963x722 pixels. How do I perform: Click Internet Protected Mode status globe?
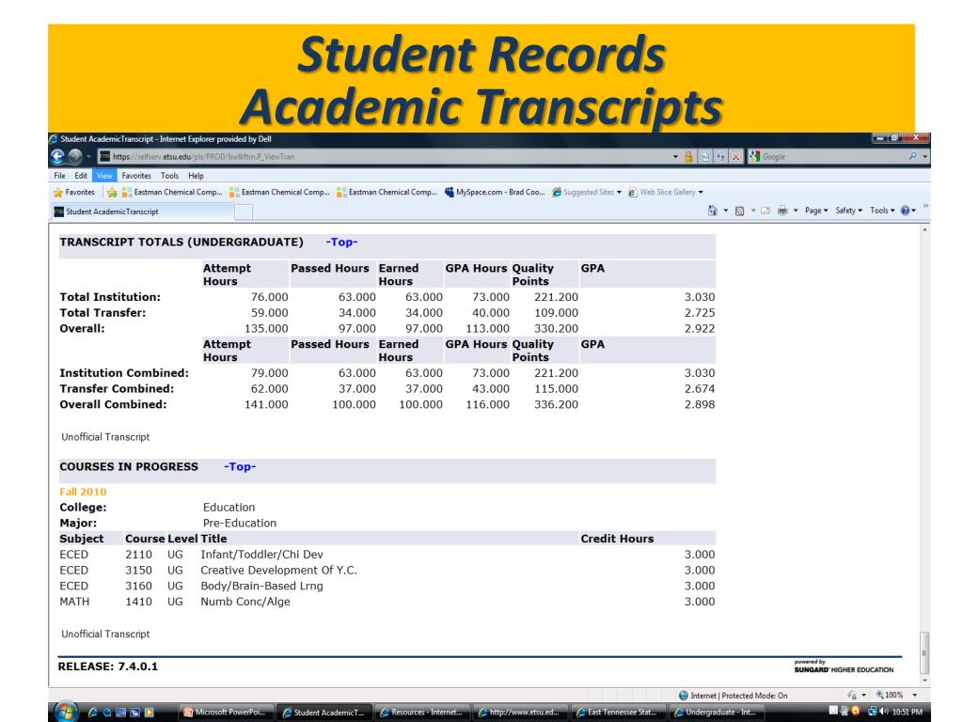click(x=684, y=696)
